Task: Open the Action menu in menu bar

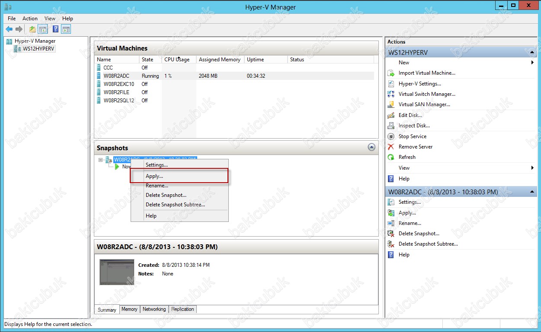Action: [30, 19]
